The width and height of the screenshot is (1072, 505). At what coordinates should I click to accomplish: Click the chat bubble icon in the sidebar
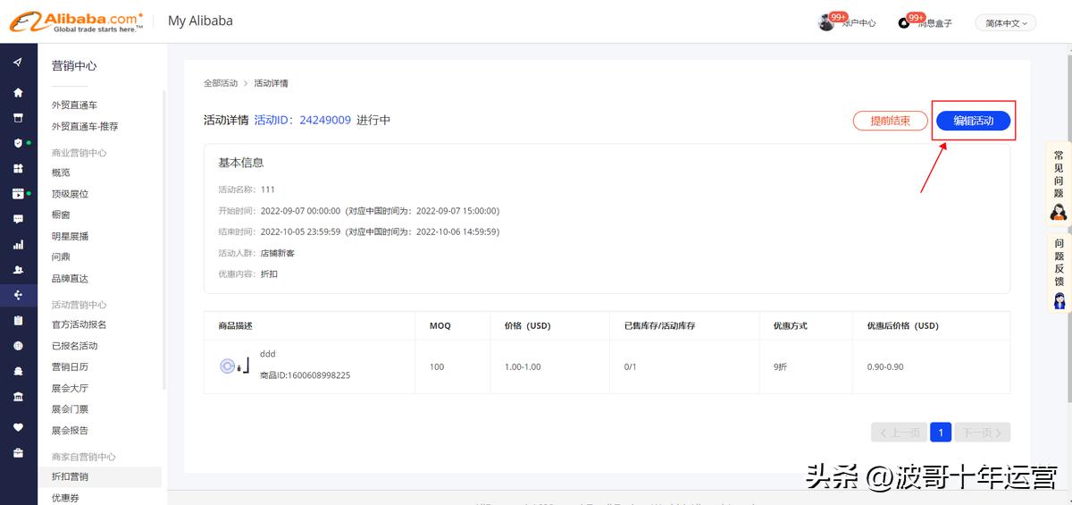tap(18, 219)
